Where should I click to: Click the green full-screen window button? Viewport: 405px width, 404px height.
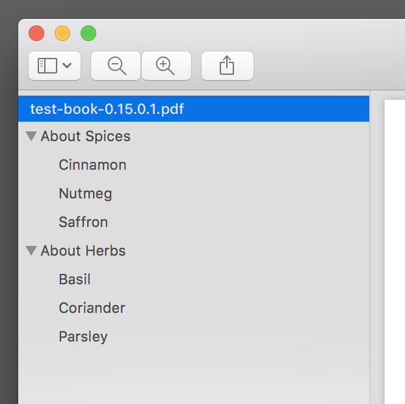point(88,33)
